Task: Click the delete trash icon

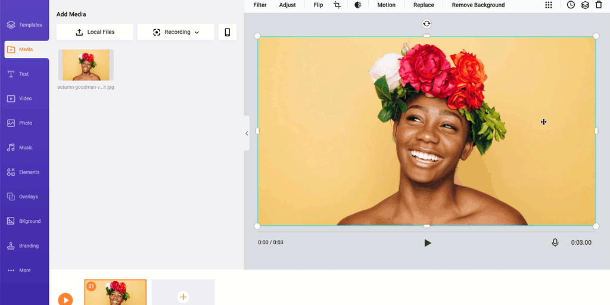Action: 599,5
